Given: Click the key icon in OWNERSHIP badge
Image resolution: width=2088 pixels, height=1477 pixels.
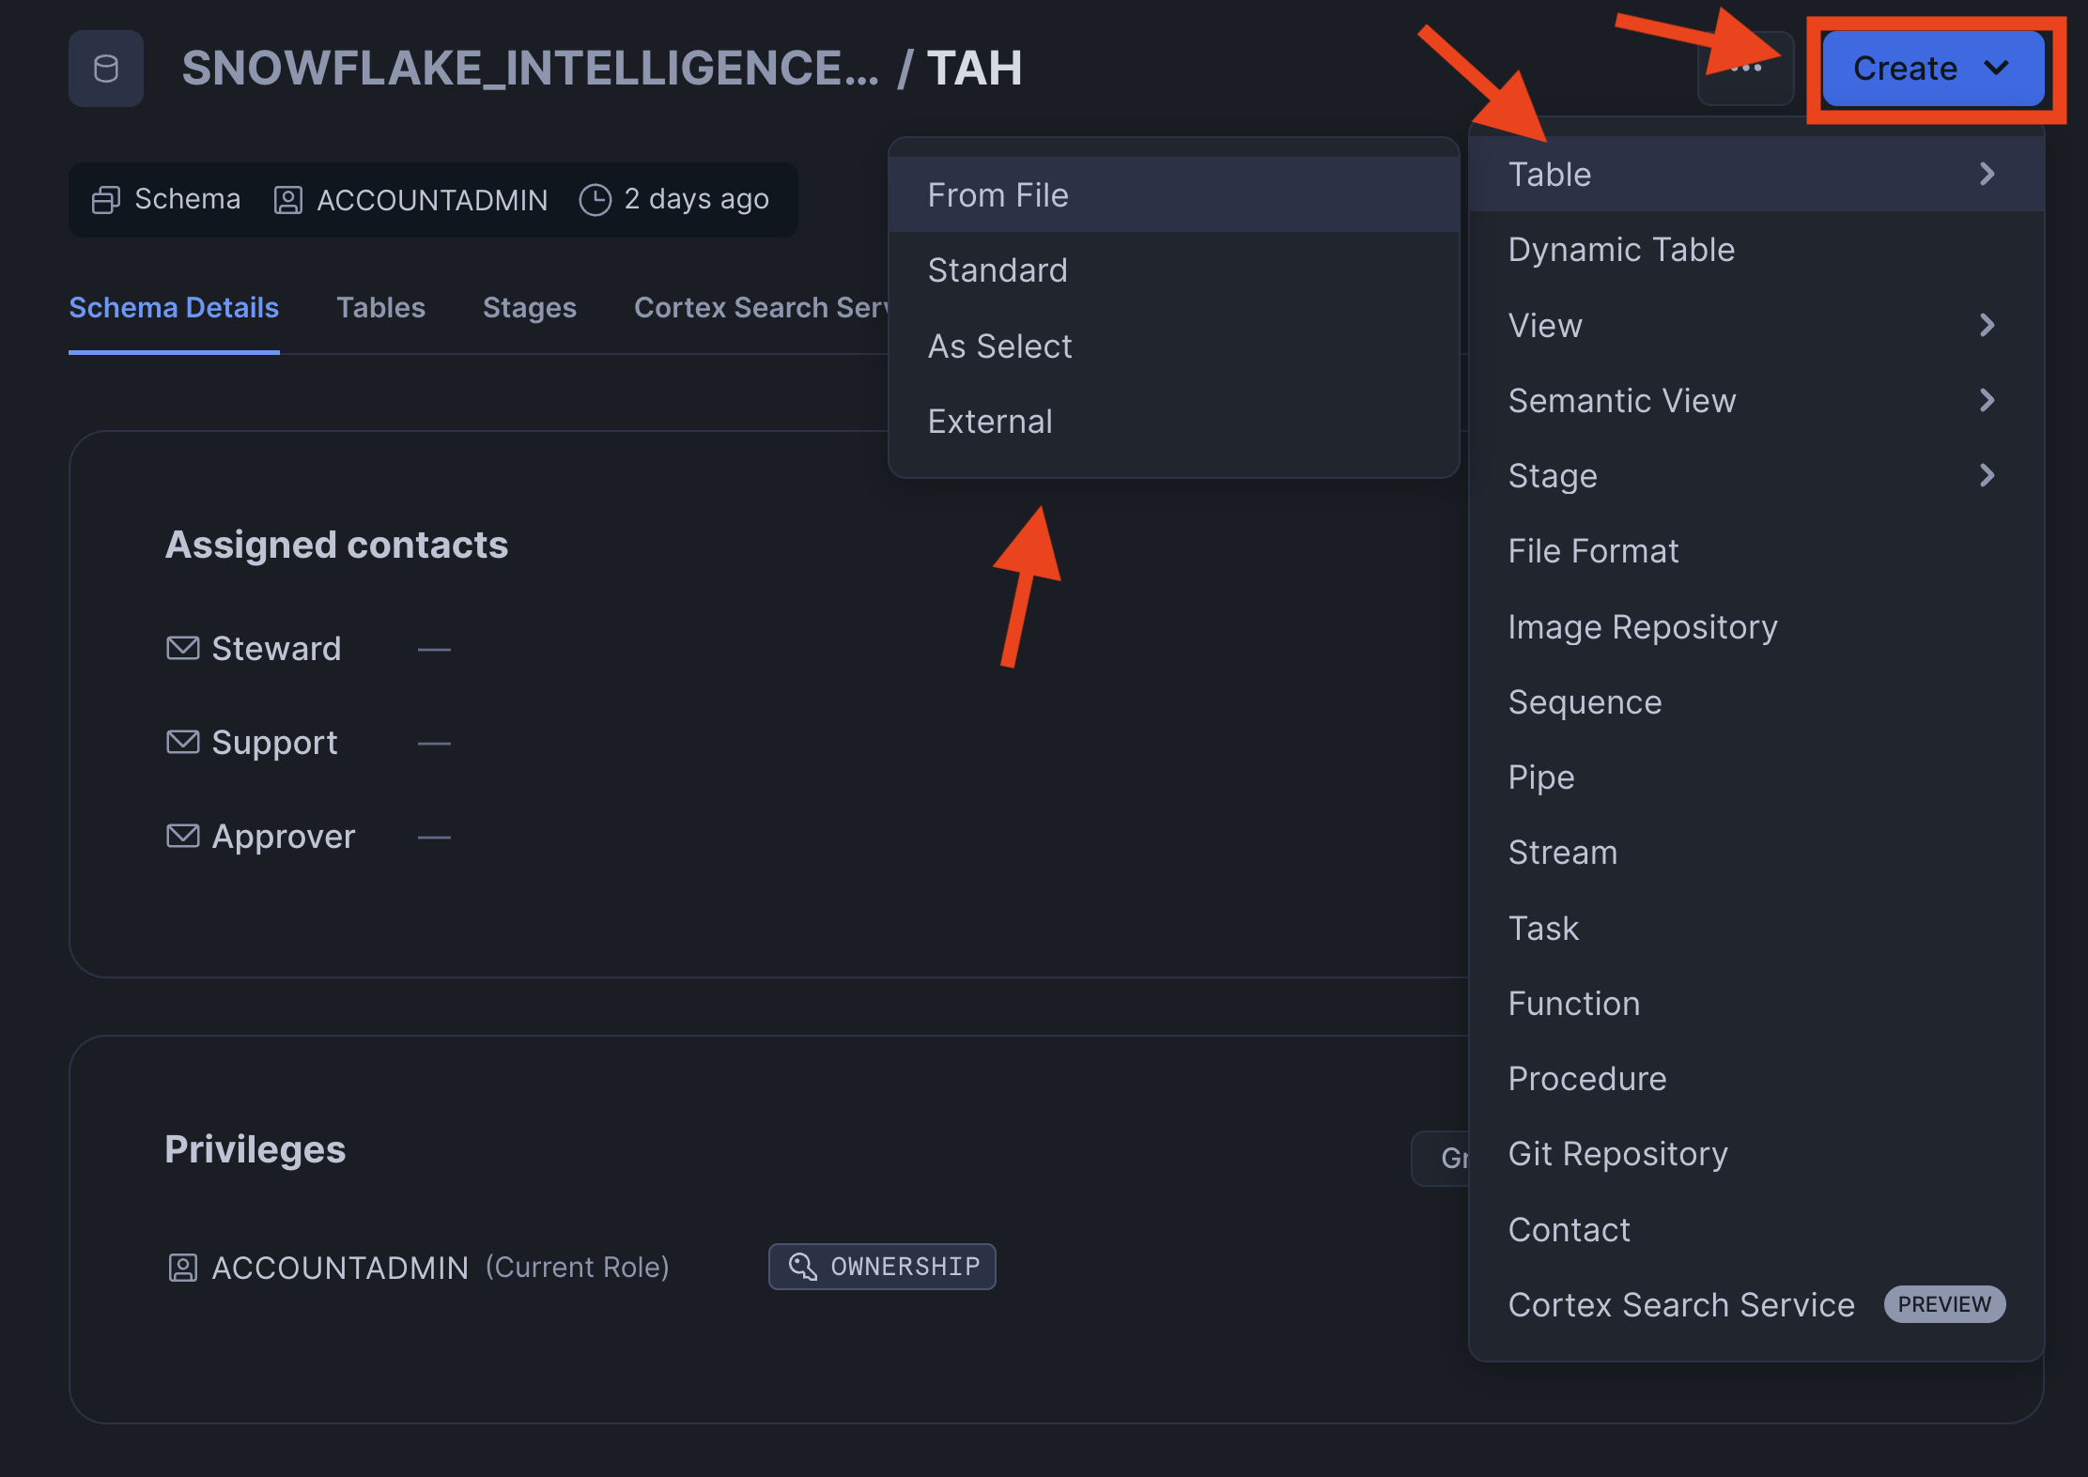Looking at the screenshot, I should (x=802, y=1267).
